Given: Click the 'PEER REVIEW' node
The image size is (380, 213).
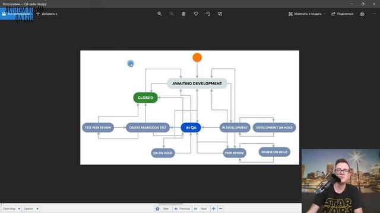Looking at the screenshot, I should pos(235,153).
